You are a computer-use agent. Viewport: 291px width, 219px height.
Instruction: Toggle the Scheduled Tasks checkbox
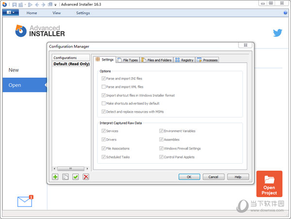click(x=104, y=157)
